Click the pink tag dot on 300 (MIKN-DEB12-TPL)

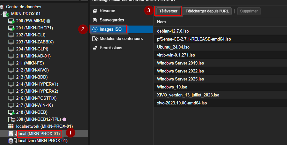[x=64, y=119]
